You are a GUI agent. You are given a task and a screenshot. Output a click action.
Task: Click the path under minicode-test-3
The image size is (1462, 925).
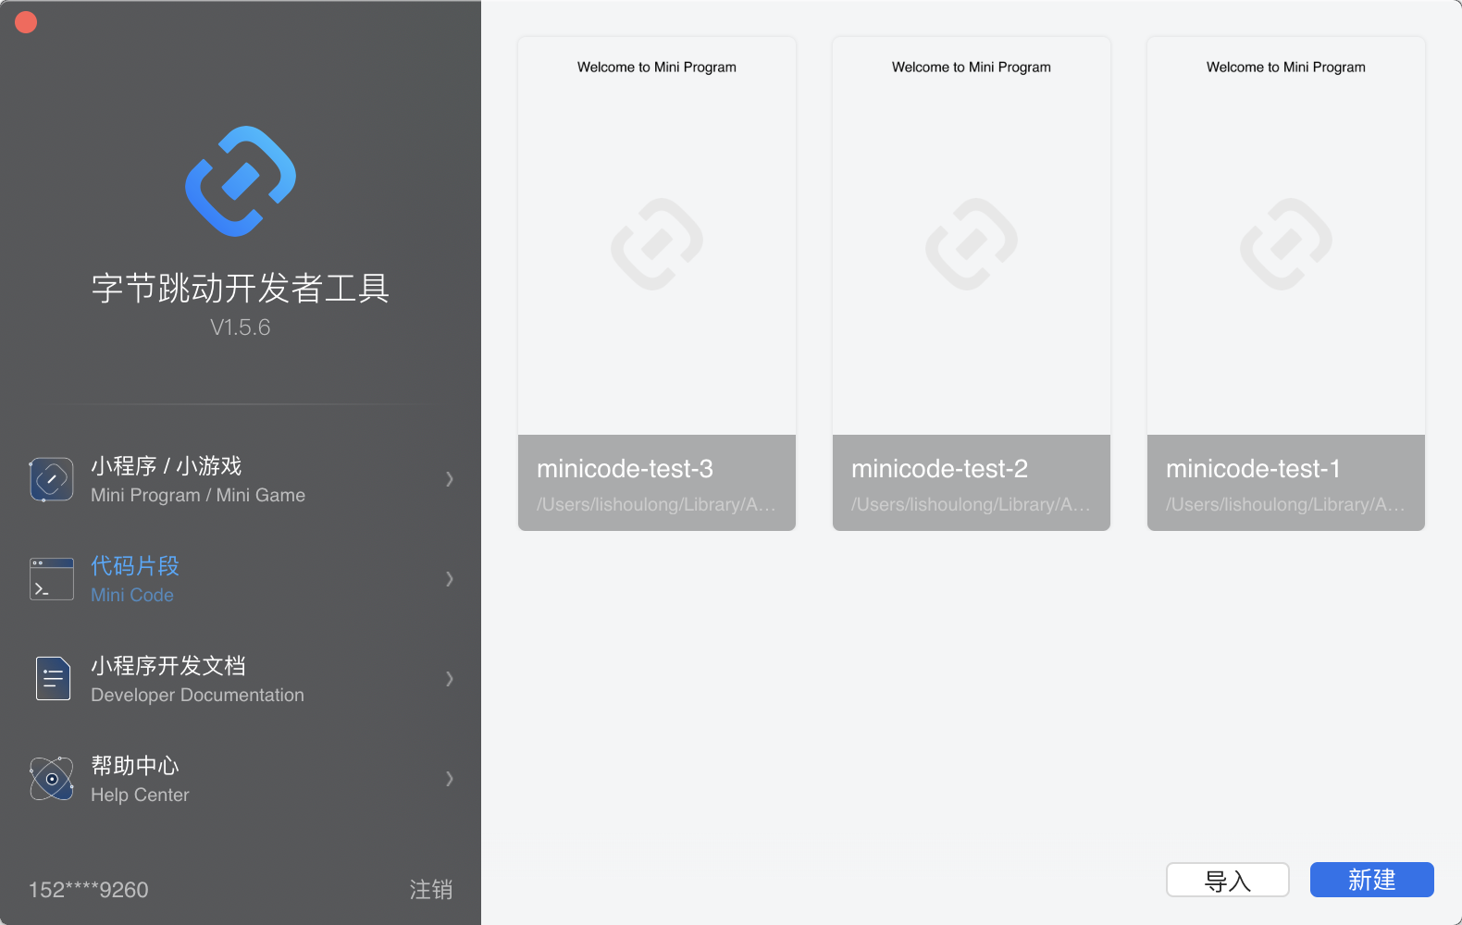[x=656, y=504]
